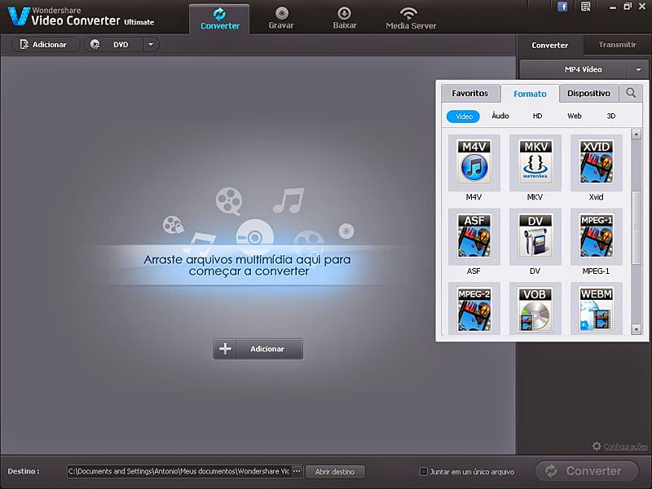Click the format list scroll down arrow

pyautogui.click(x=636, y=329)
